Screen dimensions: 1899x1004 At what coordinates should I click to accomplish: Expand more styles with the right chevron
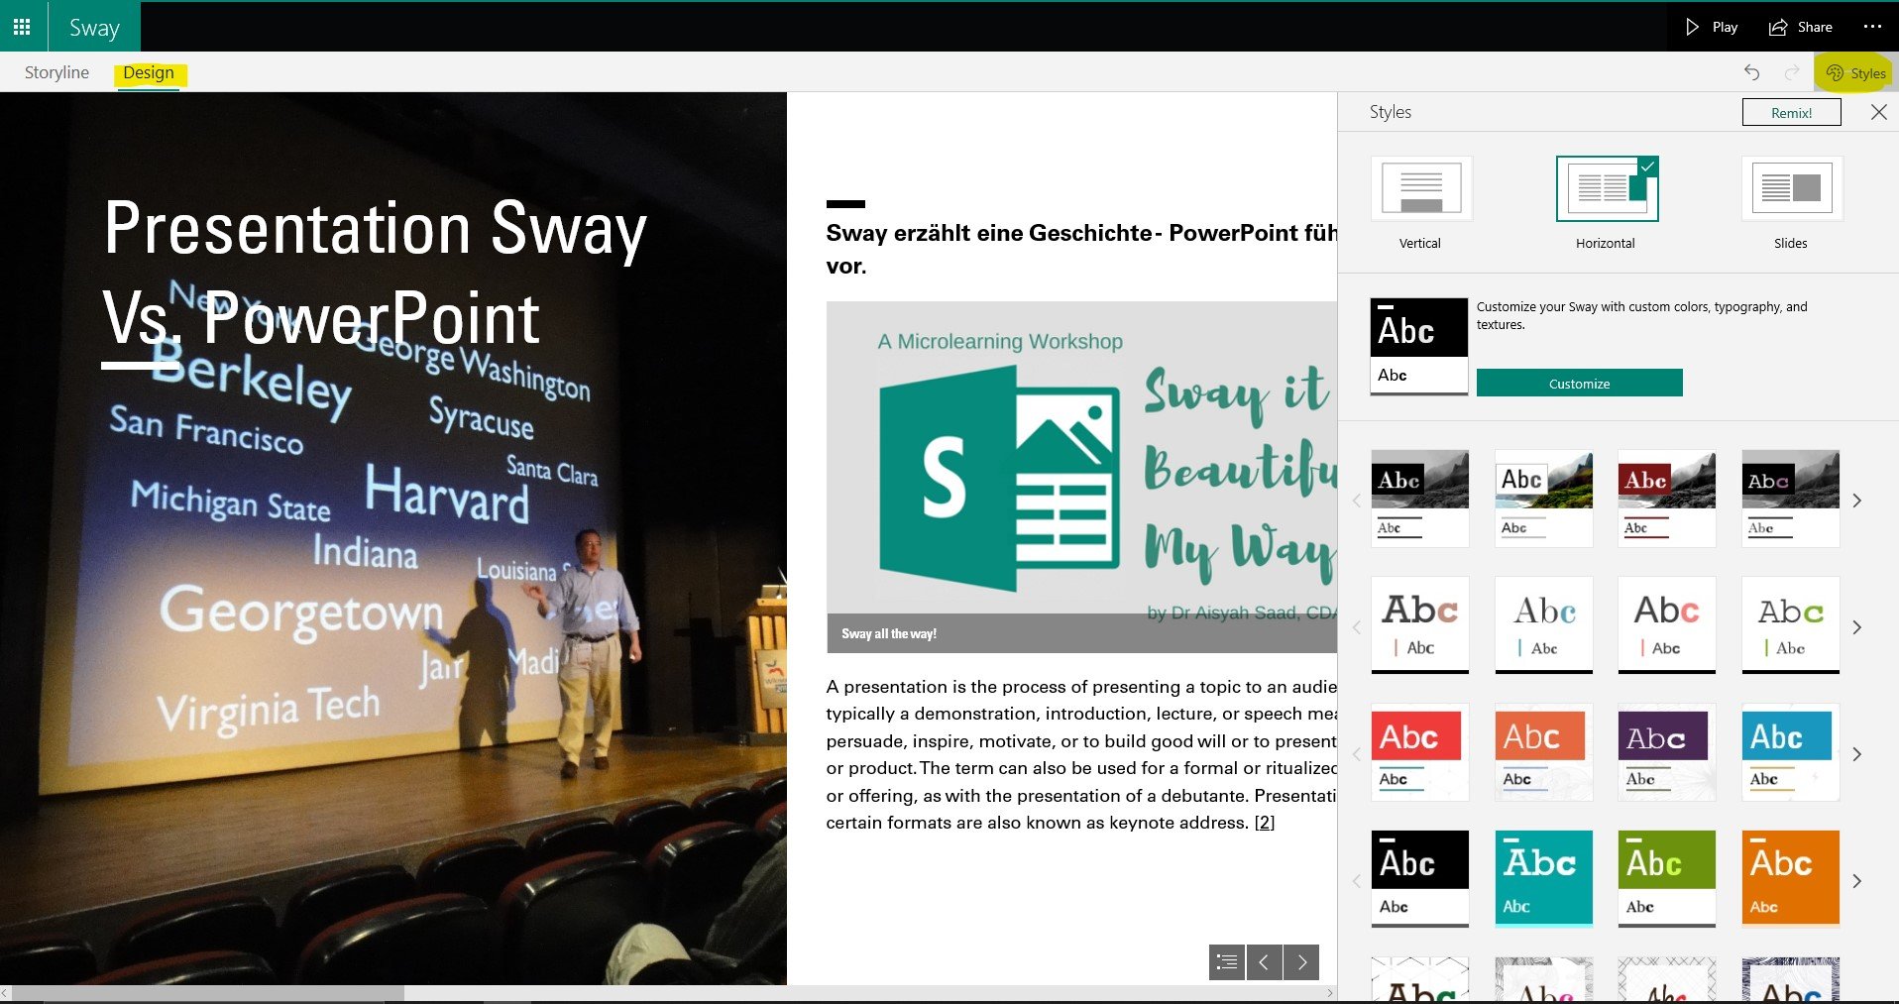point(1857,501)
